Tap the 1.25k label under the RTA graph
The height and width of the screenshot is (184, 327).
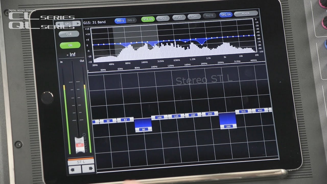click(193, 59)
